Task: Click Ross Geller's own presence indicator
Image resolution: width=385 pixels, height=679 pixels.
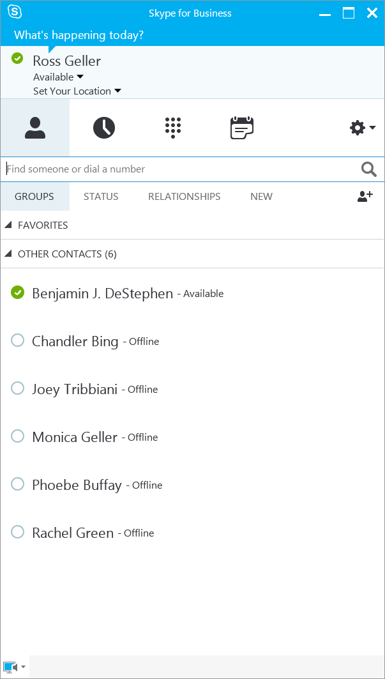Action: point(17,58)
